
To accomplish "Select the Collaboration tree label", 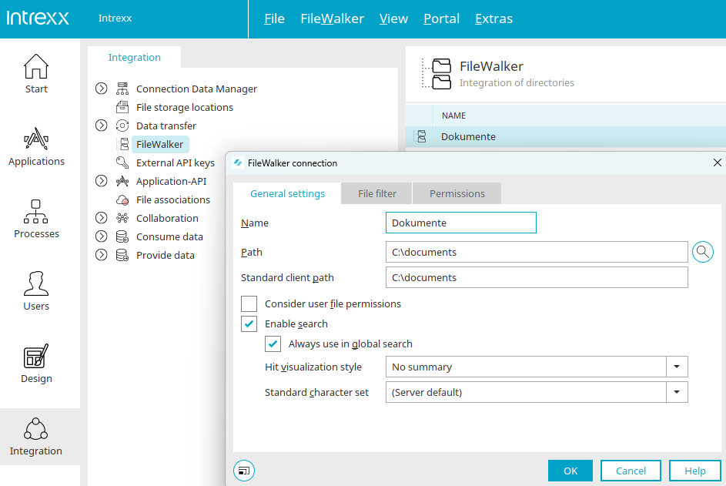I will click(x=167, y=218).
